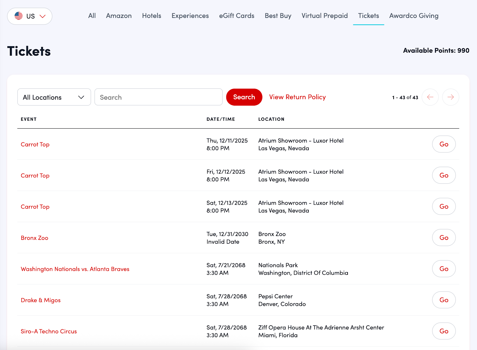
Task: Click the next page arrow icon
Action: [450, 97]
